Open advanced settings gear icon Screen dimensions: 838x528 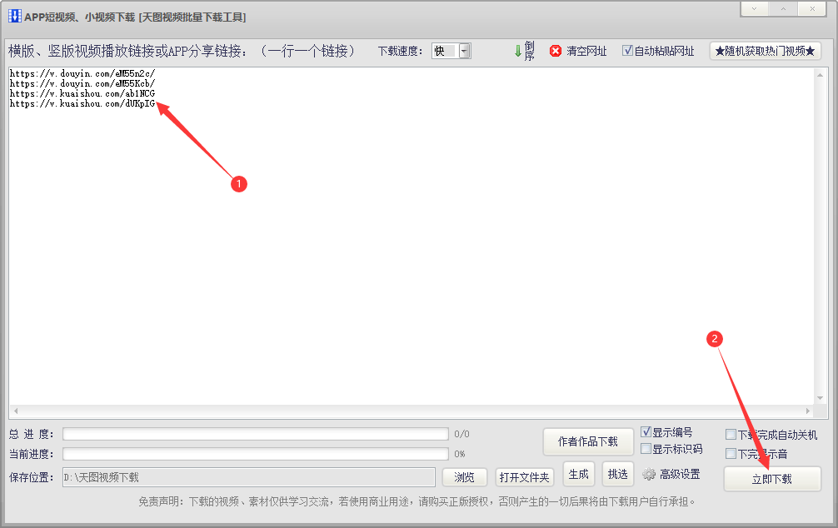coord(649,474)
